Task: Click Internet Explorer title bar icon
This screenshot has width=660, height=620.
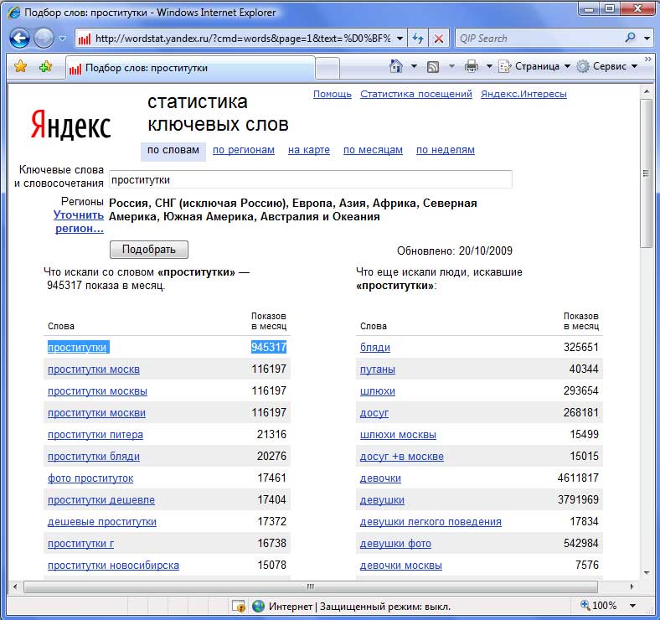Action: (14, 13)
